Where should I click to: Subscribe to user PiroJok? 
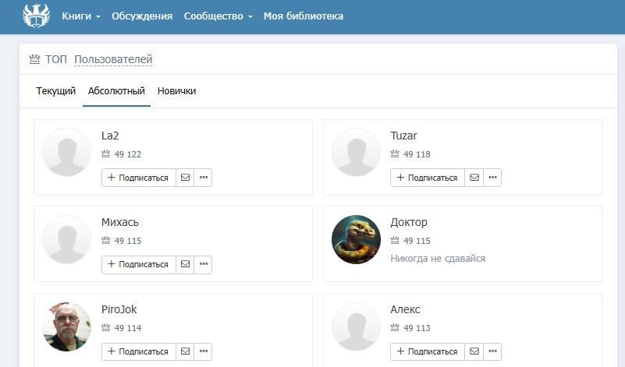[138, 351]
